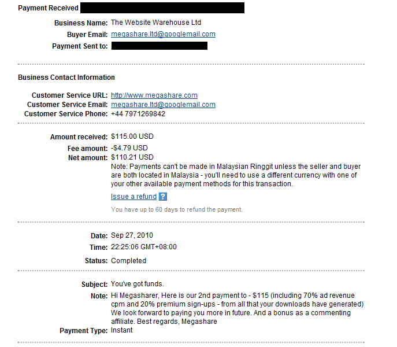The width and height of the screenshot is (397, 347).
Task: Click the $110.21 USD net amount
Action: 132,157
